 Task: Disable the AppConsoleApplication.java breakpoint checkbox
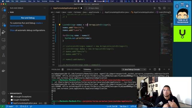[12, 103]
